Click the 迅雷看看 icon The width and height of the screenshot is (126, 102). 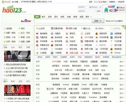click(111, 33)
